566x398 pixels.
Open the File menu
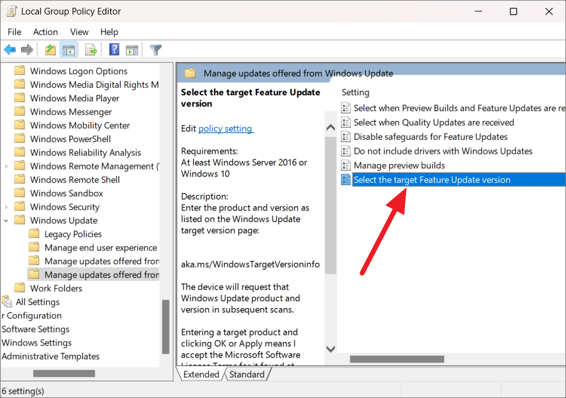click(14, 32)
